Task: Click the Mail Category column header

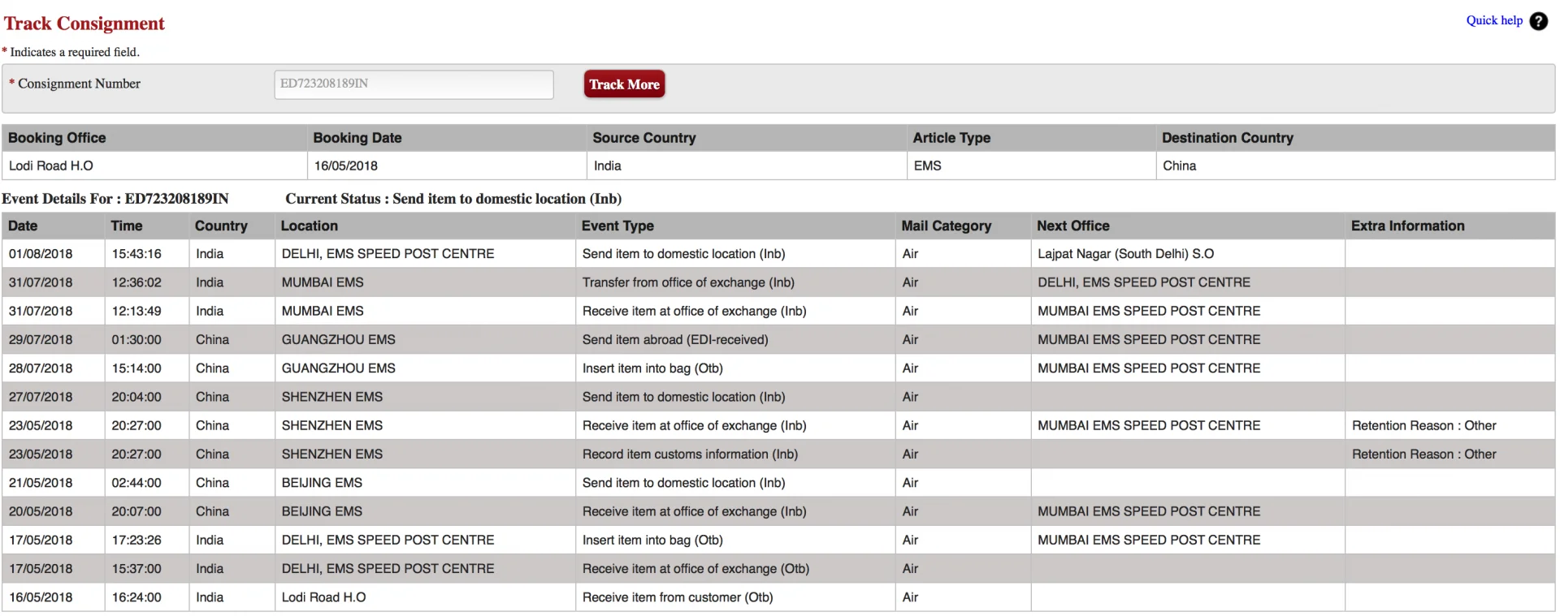Action: (946, 226)
